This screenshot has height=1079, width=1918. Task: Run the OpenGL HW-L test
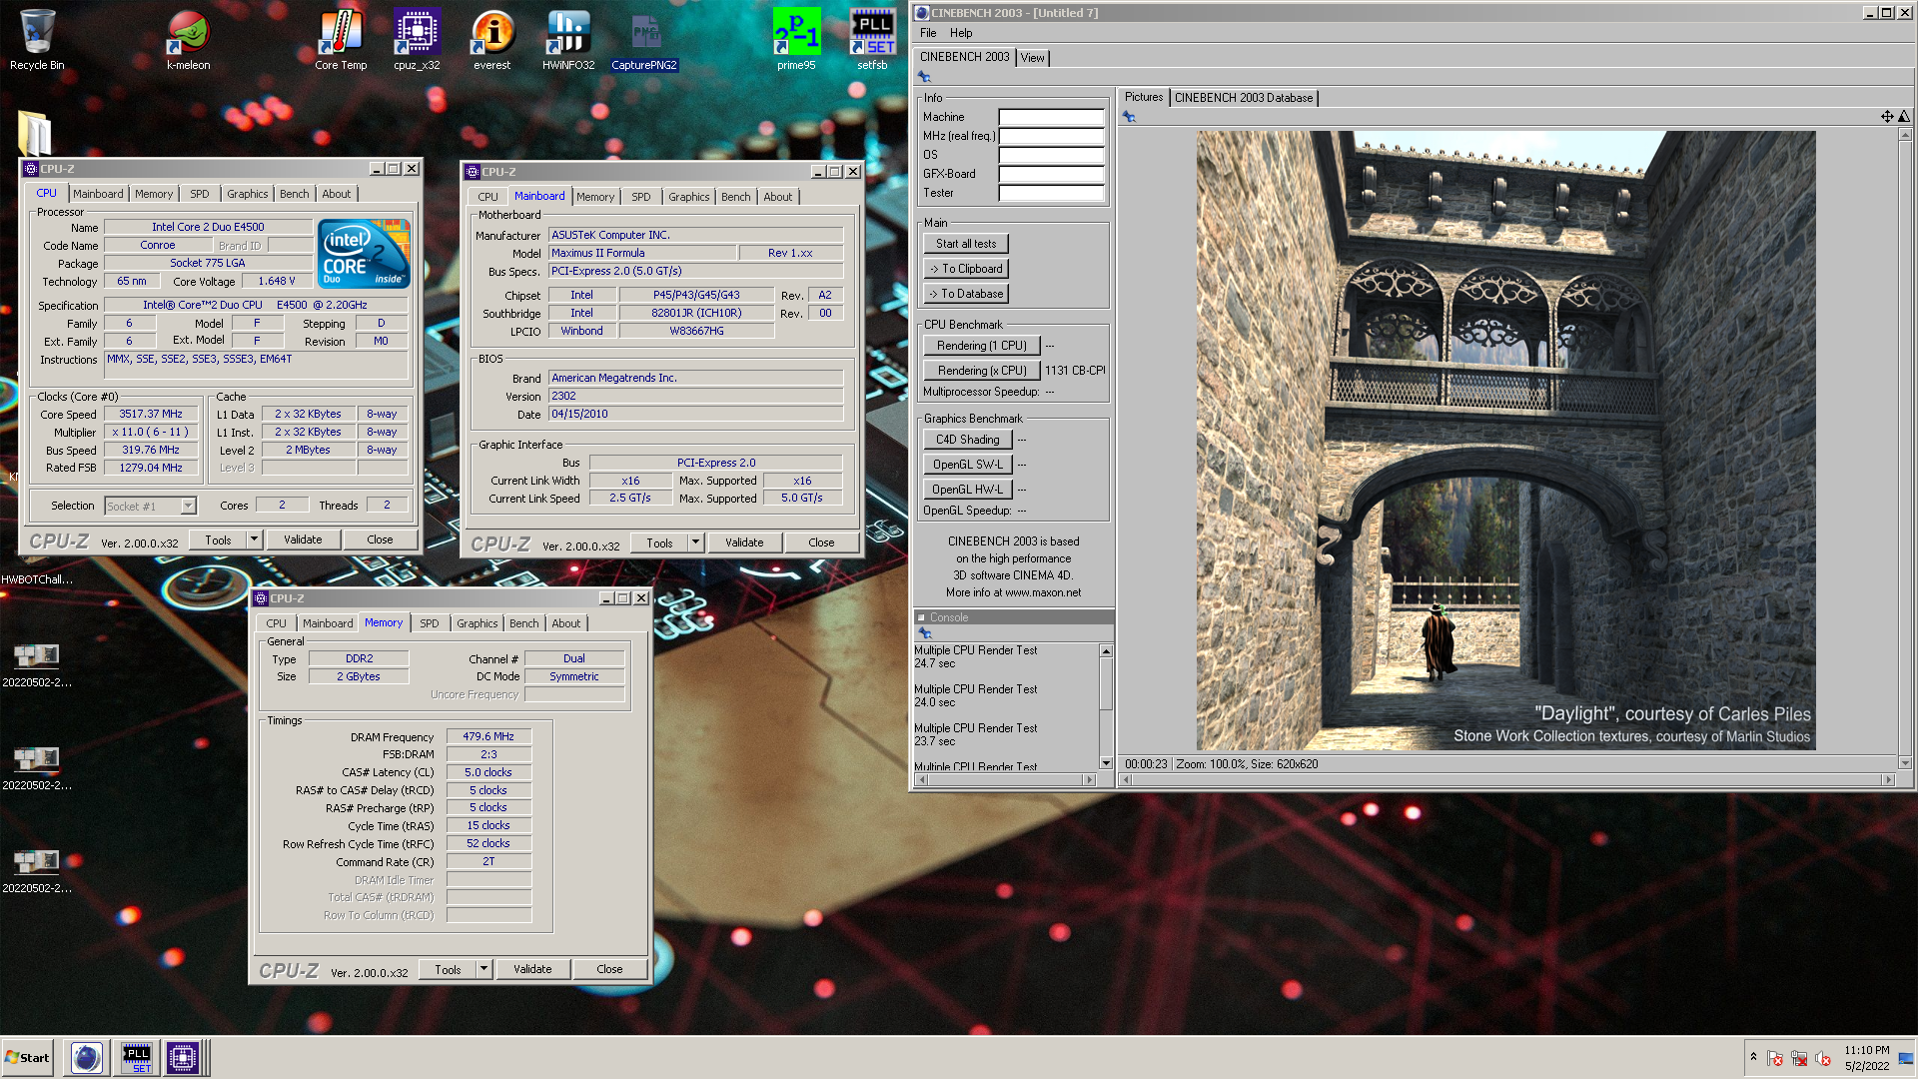(x=968, y=490)
